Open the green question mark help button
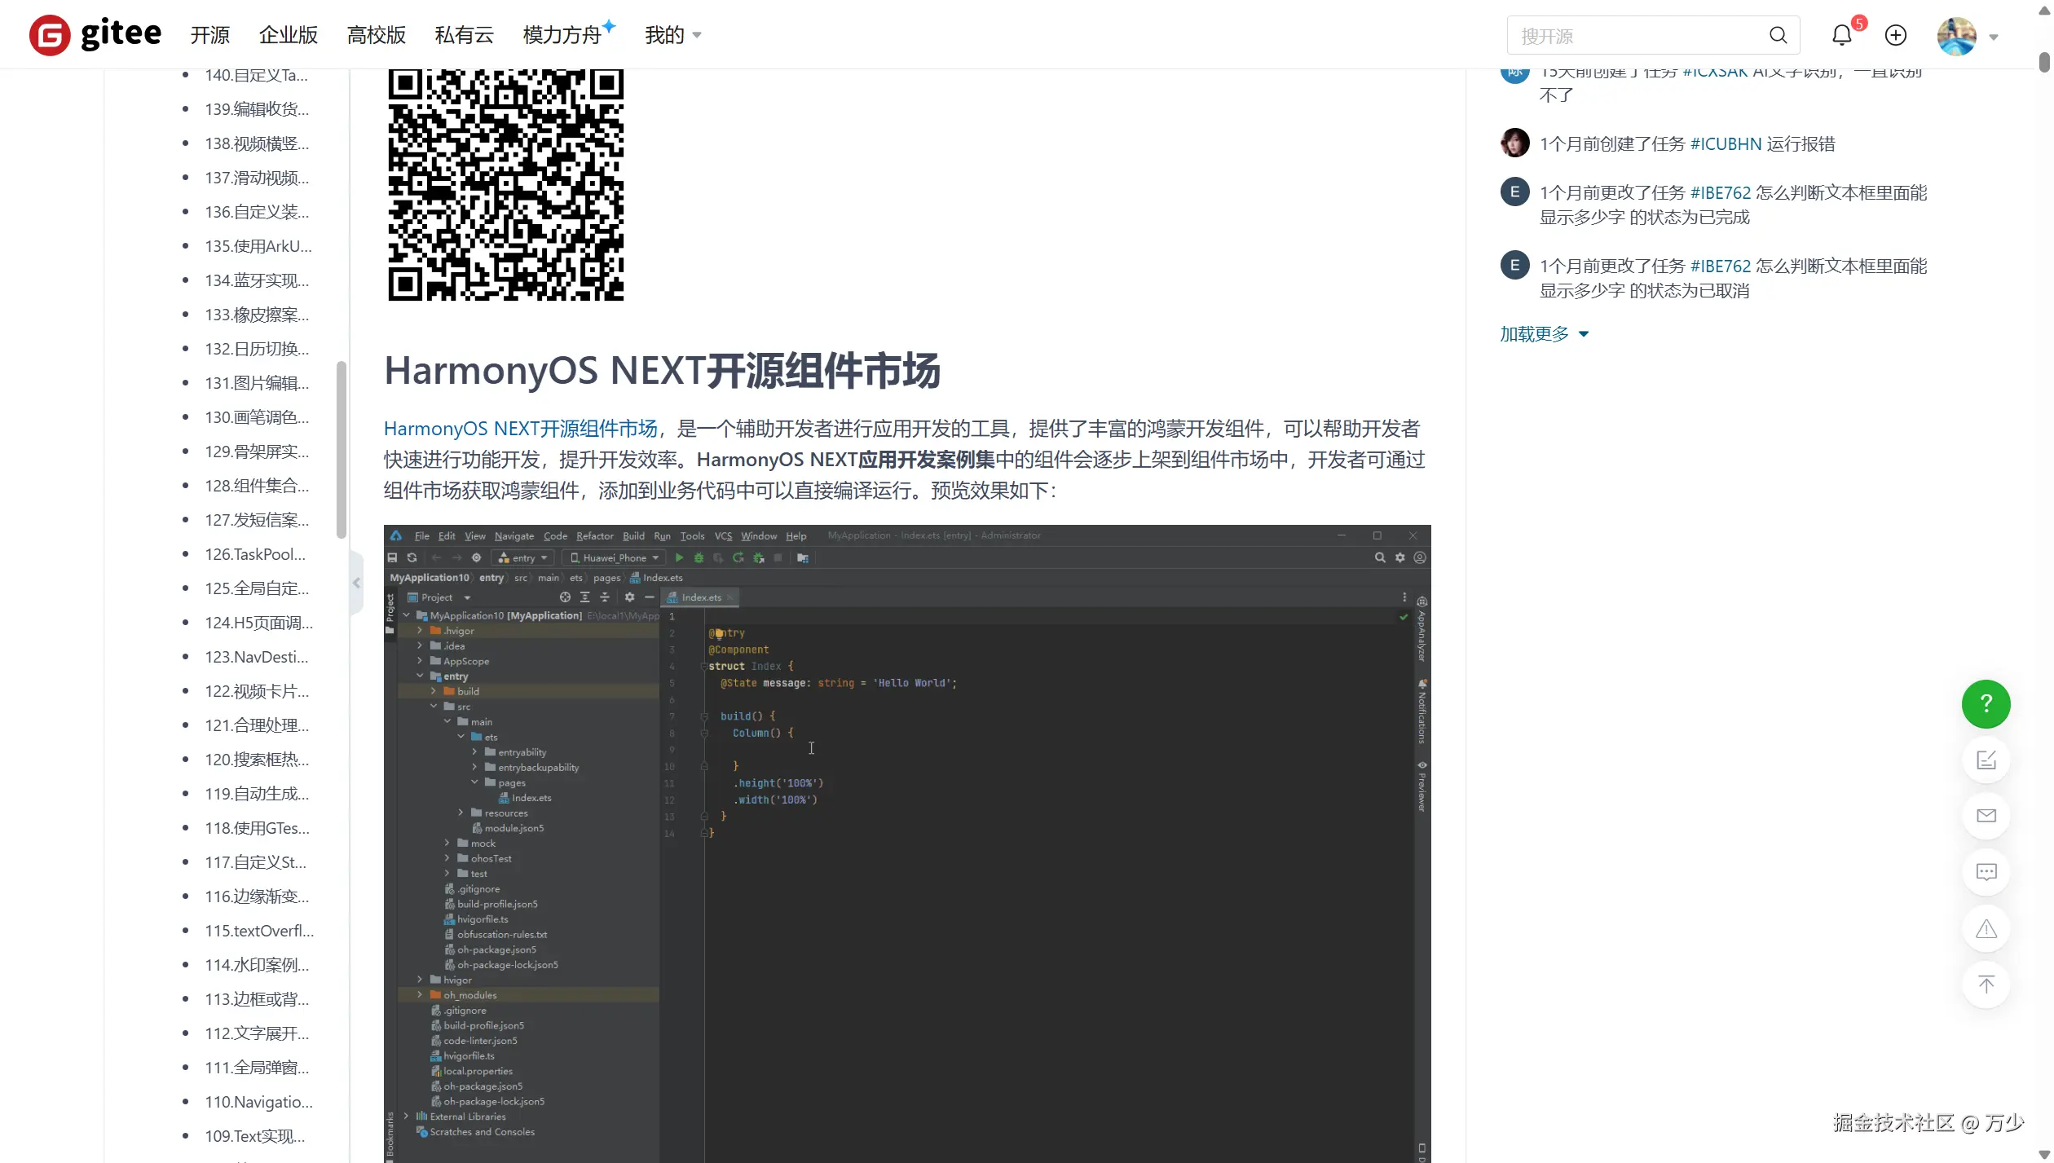This screenshot has height=1163, width=2054. tap(1986, 703)
